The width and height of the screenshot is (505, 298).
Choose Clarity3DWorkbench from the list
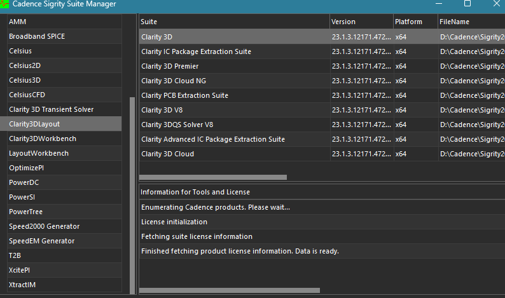click(x=64, y=139)
